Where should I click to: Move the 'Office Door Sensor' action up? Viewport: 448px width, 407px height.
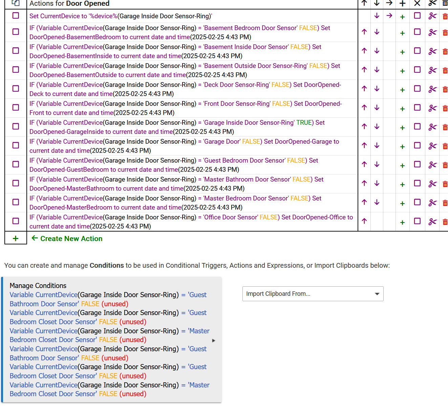tap(364, 221)
